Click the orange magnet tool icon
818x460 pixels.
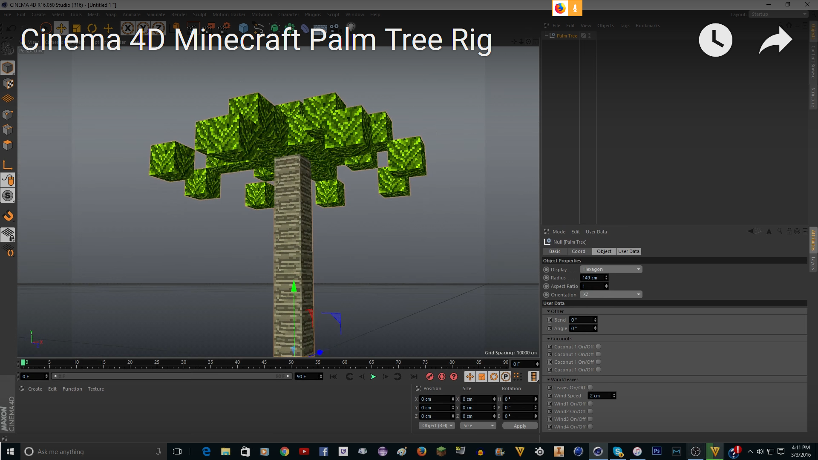pos(8,216)
